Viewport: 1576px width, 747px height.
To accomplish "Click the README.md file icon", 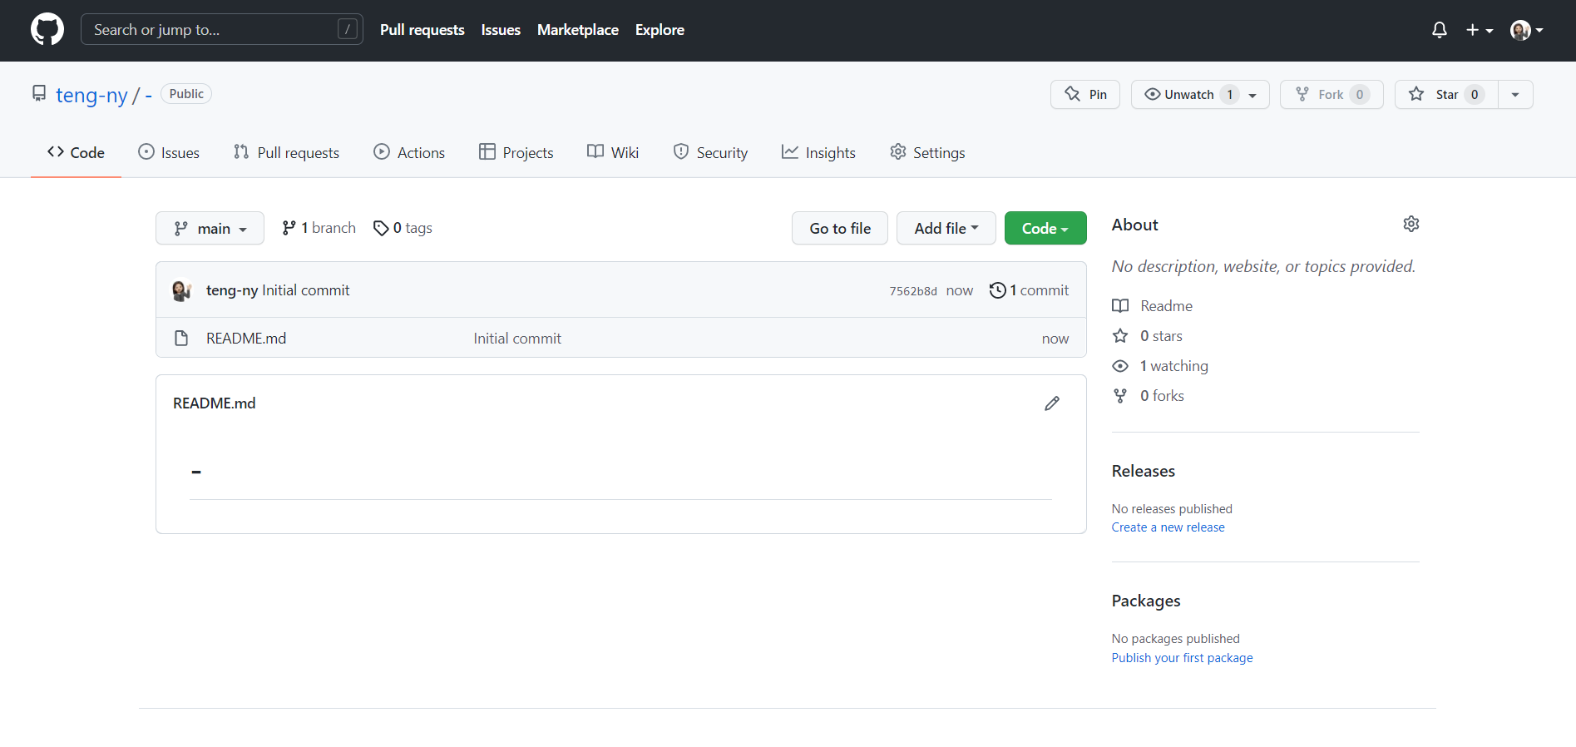I will [x=181, y=339].
